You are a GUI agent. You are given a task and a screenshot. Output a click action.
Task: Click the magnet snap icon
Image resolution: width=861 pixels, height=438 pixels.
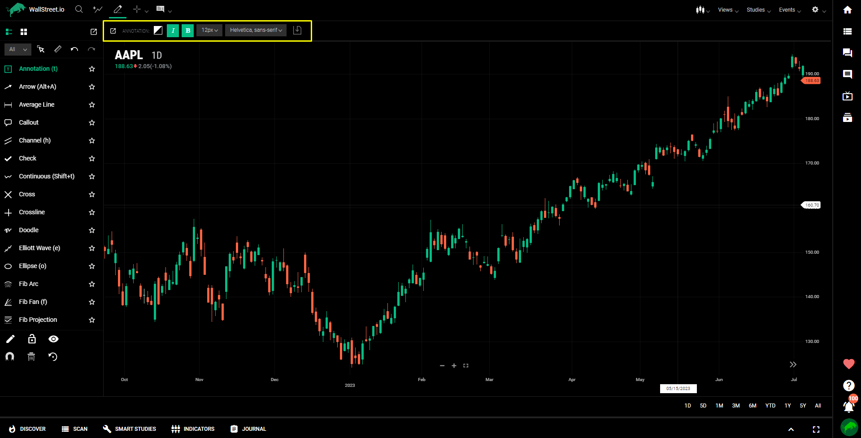coord(9,357)
